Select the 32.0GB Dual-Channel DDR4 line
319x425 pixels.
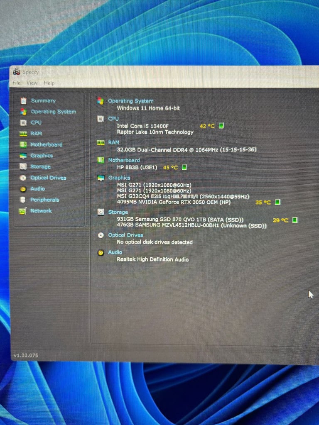tap(186, 149)
